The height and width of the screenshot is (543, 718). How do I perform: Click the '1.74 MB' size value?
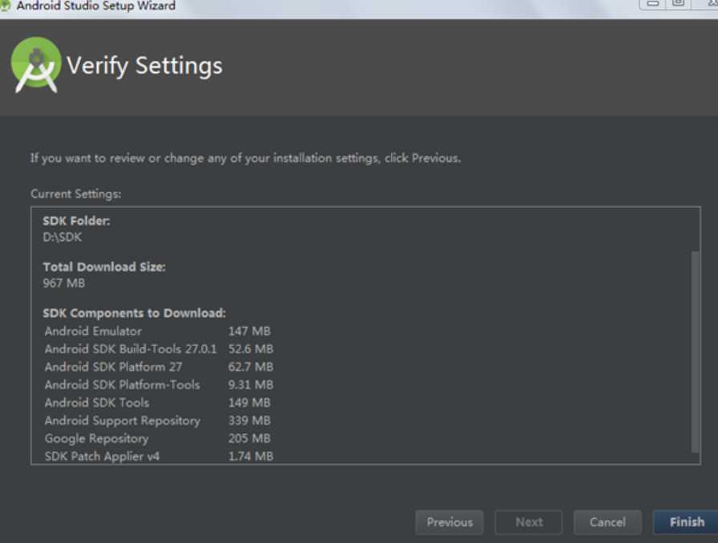(x=251, y=456)
